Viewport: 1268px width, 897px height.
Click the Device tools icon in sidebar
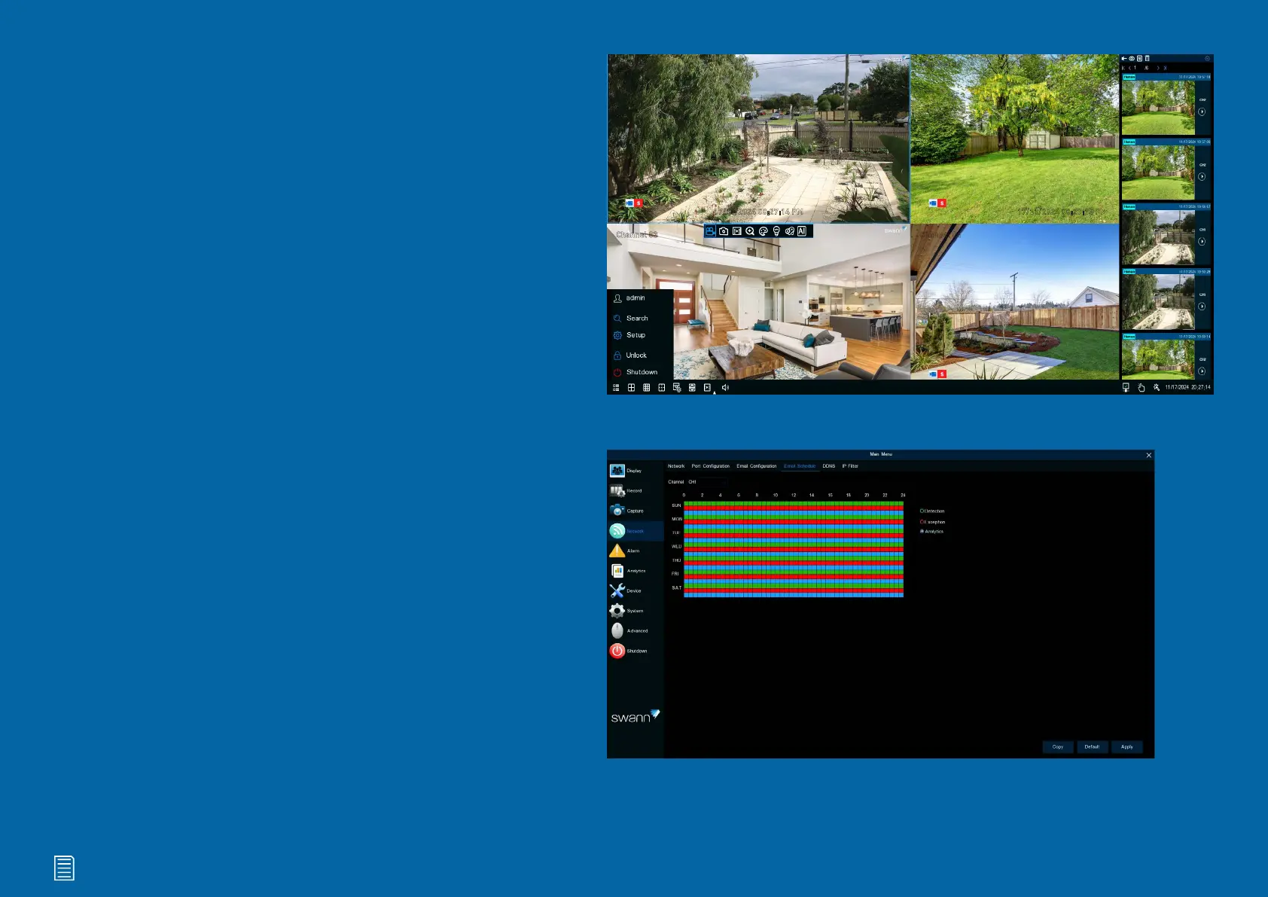617,590
